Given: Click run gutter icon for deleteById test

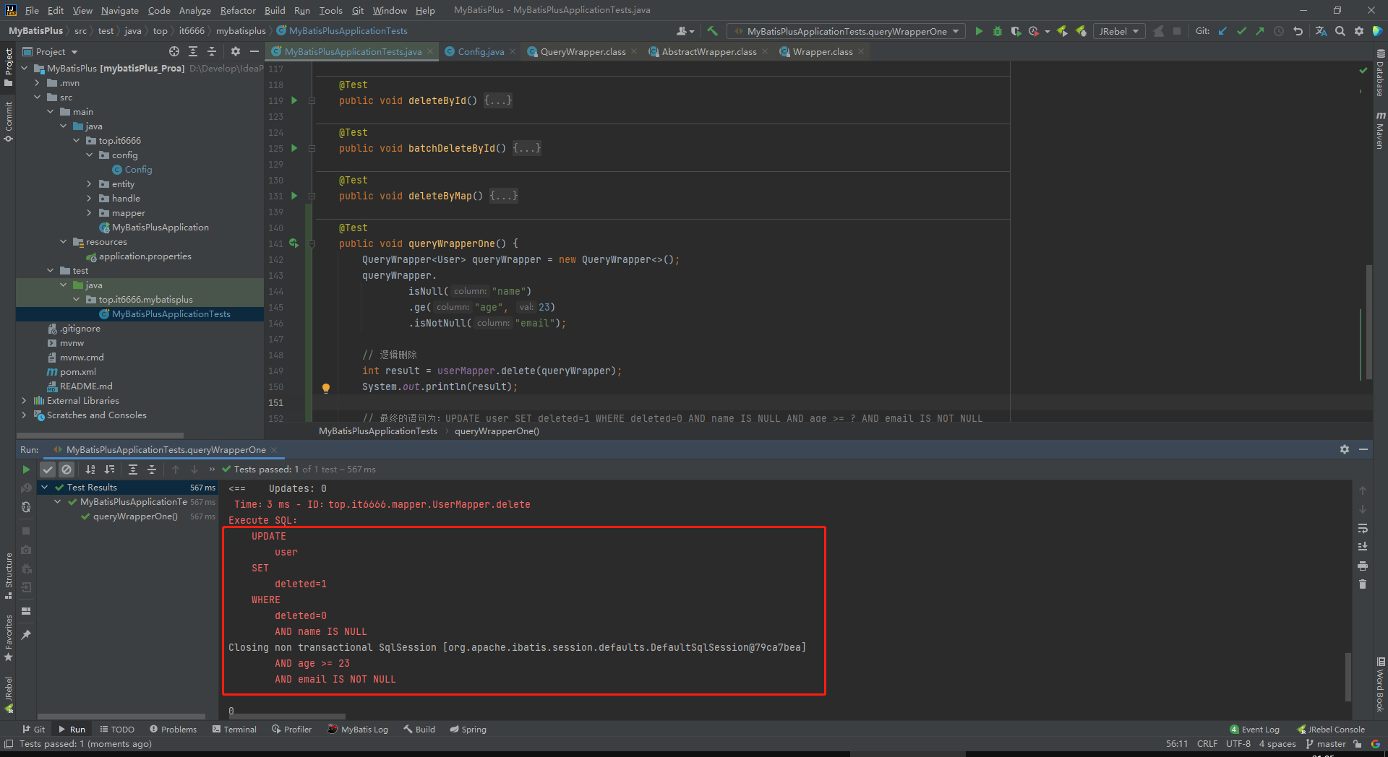Looking at the screenshot, I should 294,100.
